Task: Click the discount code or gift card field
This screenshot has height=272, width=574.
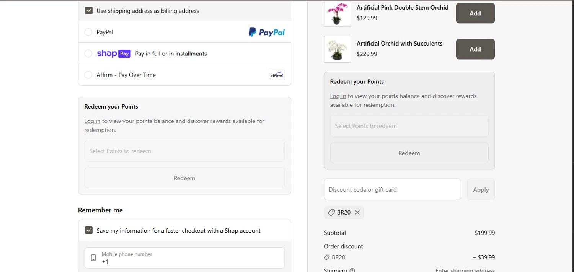Action: pos(392,189)
